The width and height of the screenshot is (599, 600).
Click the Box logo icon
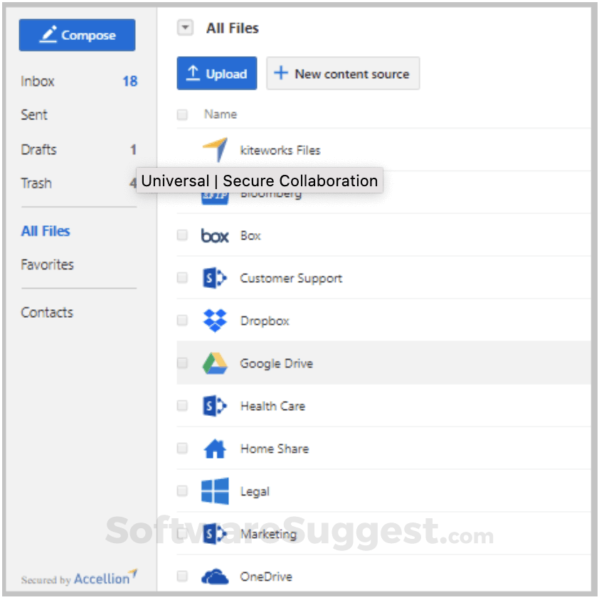[215, 235]
